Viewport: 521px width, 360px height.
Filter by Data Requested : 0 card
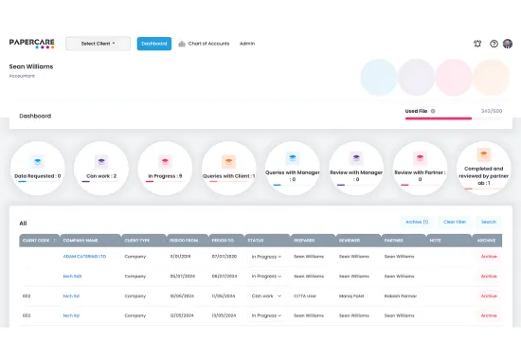click(38, 169)
